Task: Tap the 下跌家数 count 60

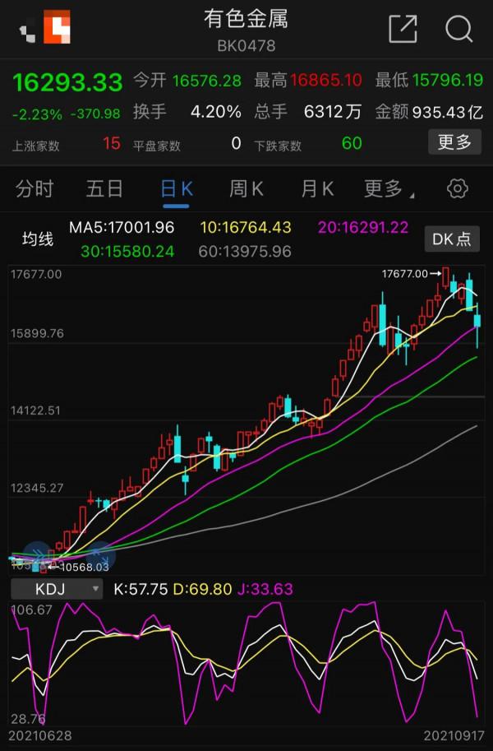Action: tap(352, 143)
